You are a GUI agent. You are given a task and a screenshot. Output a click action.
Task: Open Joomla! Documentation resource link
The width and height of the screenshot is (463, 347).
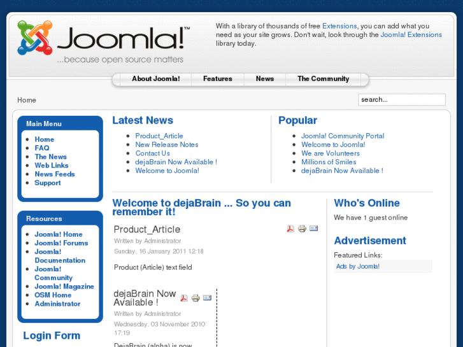tap(60, 256)
